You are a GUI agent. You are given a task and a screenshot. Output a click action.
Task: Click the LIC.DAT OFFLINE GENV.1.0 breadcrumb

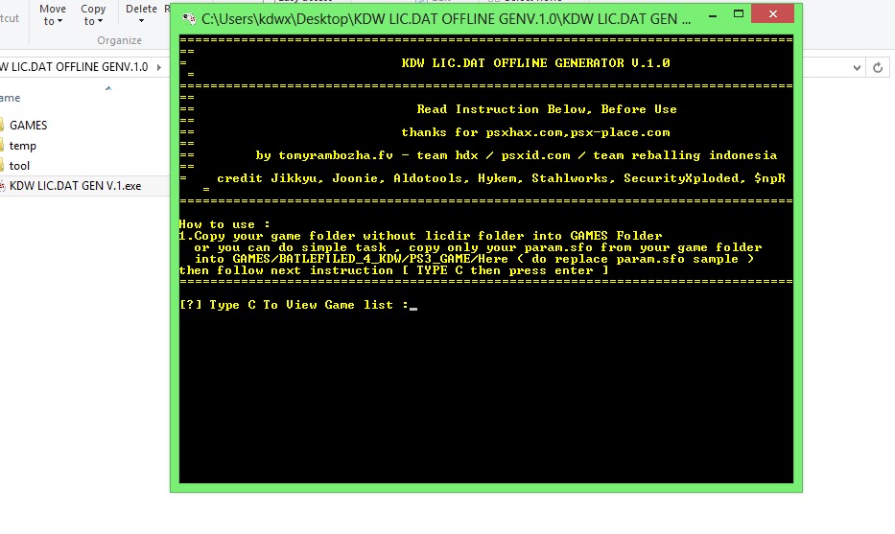coord(74,67)
